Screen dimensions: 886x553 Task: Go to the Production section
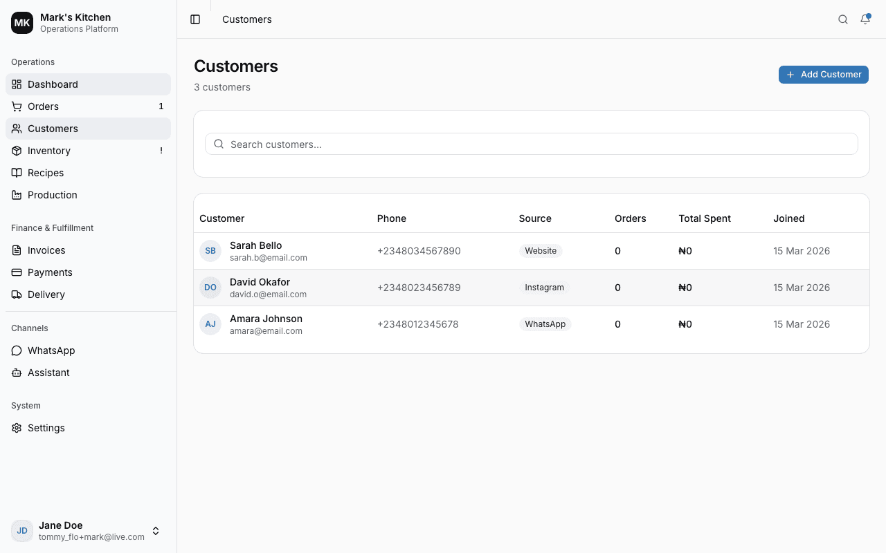pyautogui.click(x=52, y=195)
